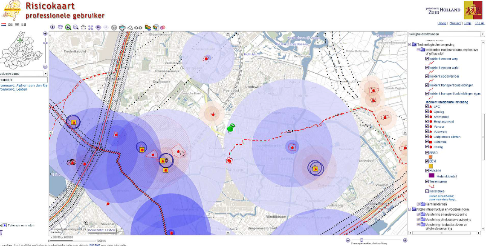The image size is (486, 246).
Task: Collapse the Technologische omgeving tree node
Action: tap(410, 44)
